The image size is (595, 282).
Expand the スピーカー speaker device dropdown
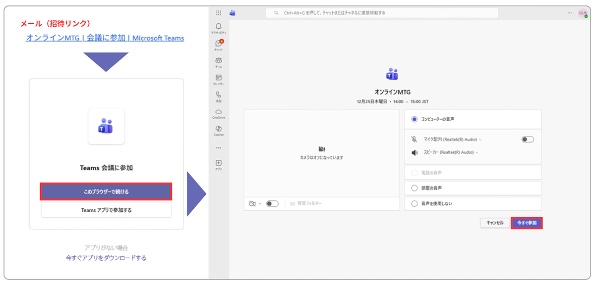[x=450, y=152]
